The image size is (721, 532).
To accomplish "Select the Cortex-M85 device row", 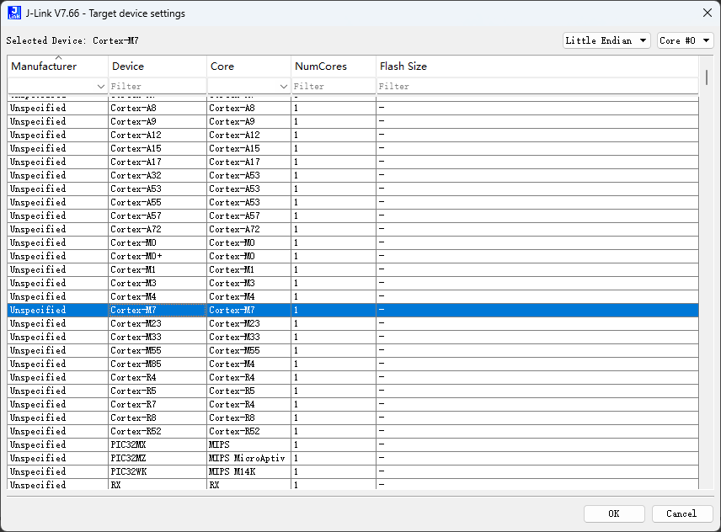I will click(353, 364).
